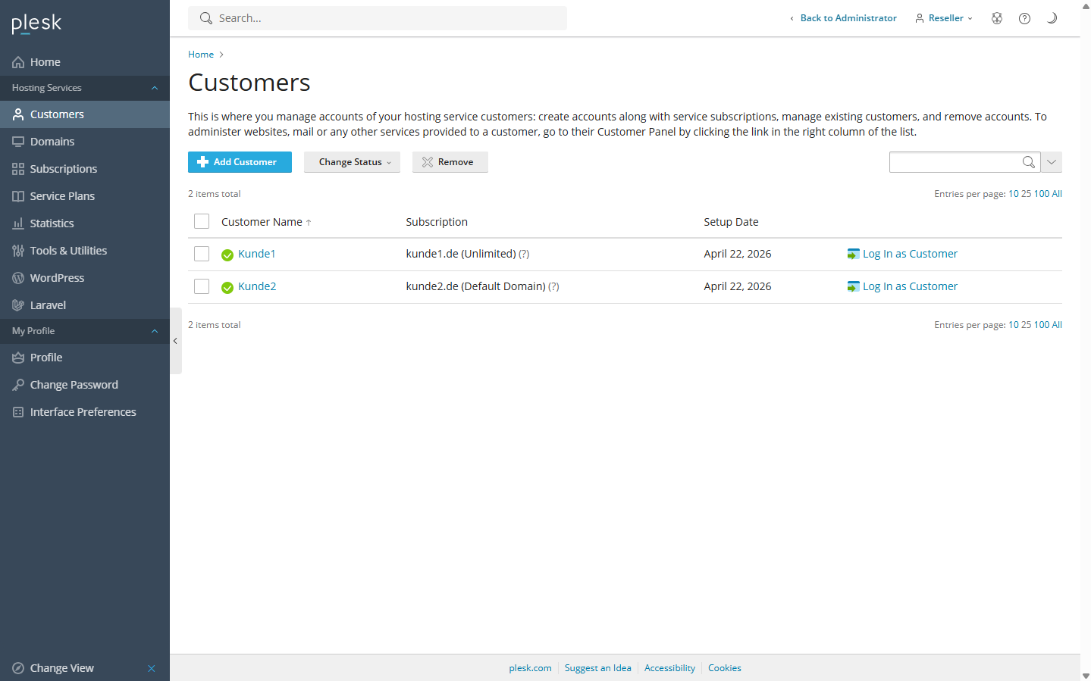Log in as customer Kunde2

coord(910,286)
